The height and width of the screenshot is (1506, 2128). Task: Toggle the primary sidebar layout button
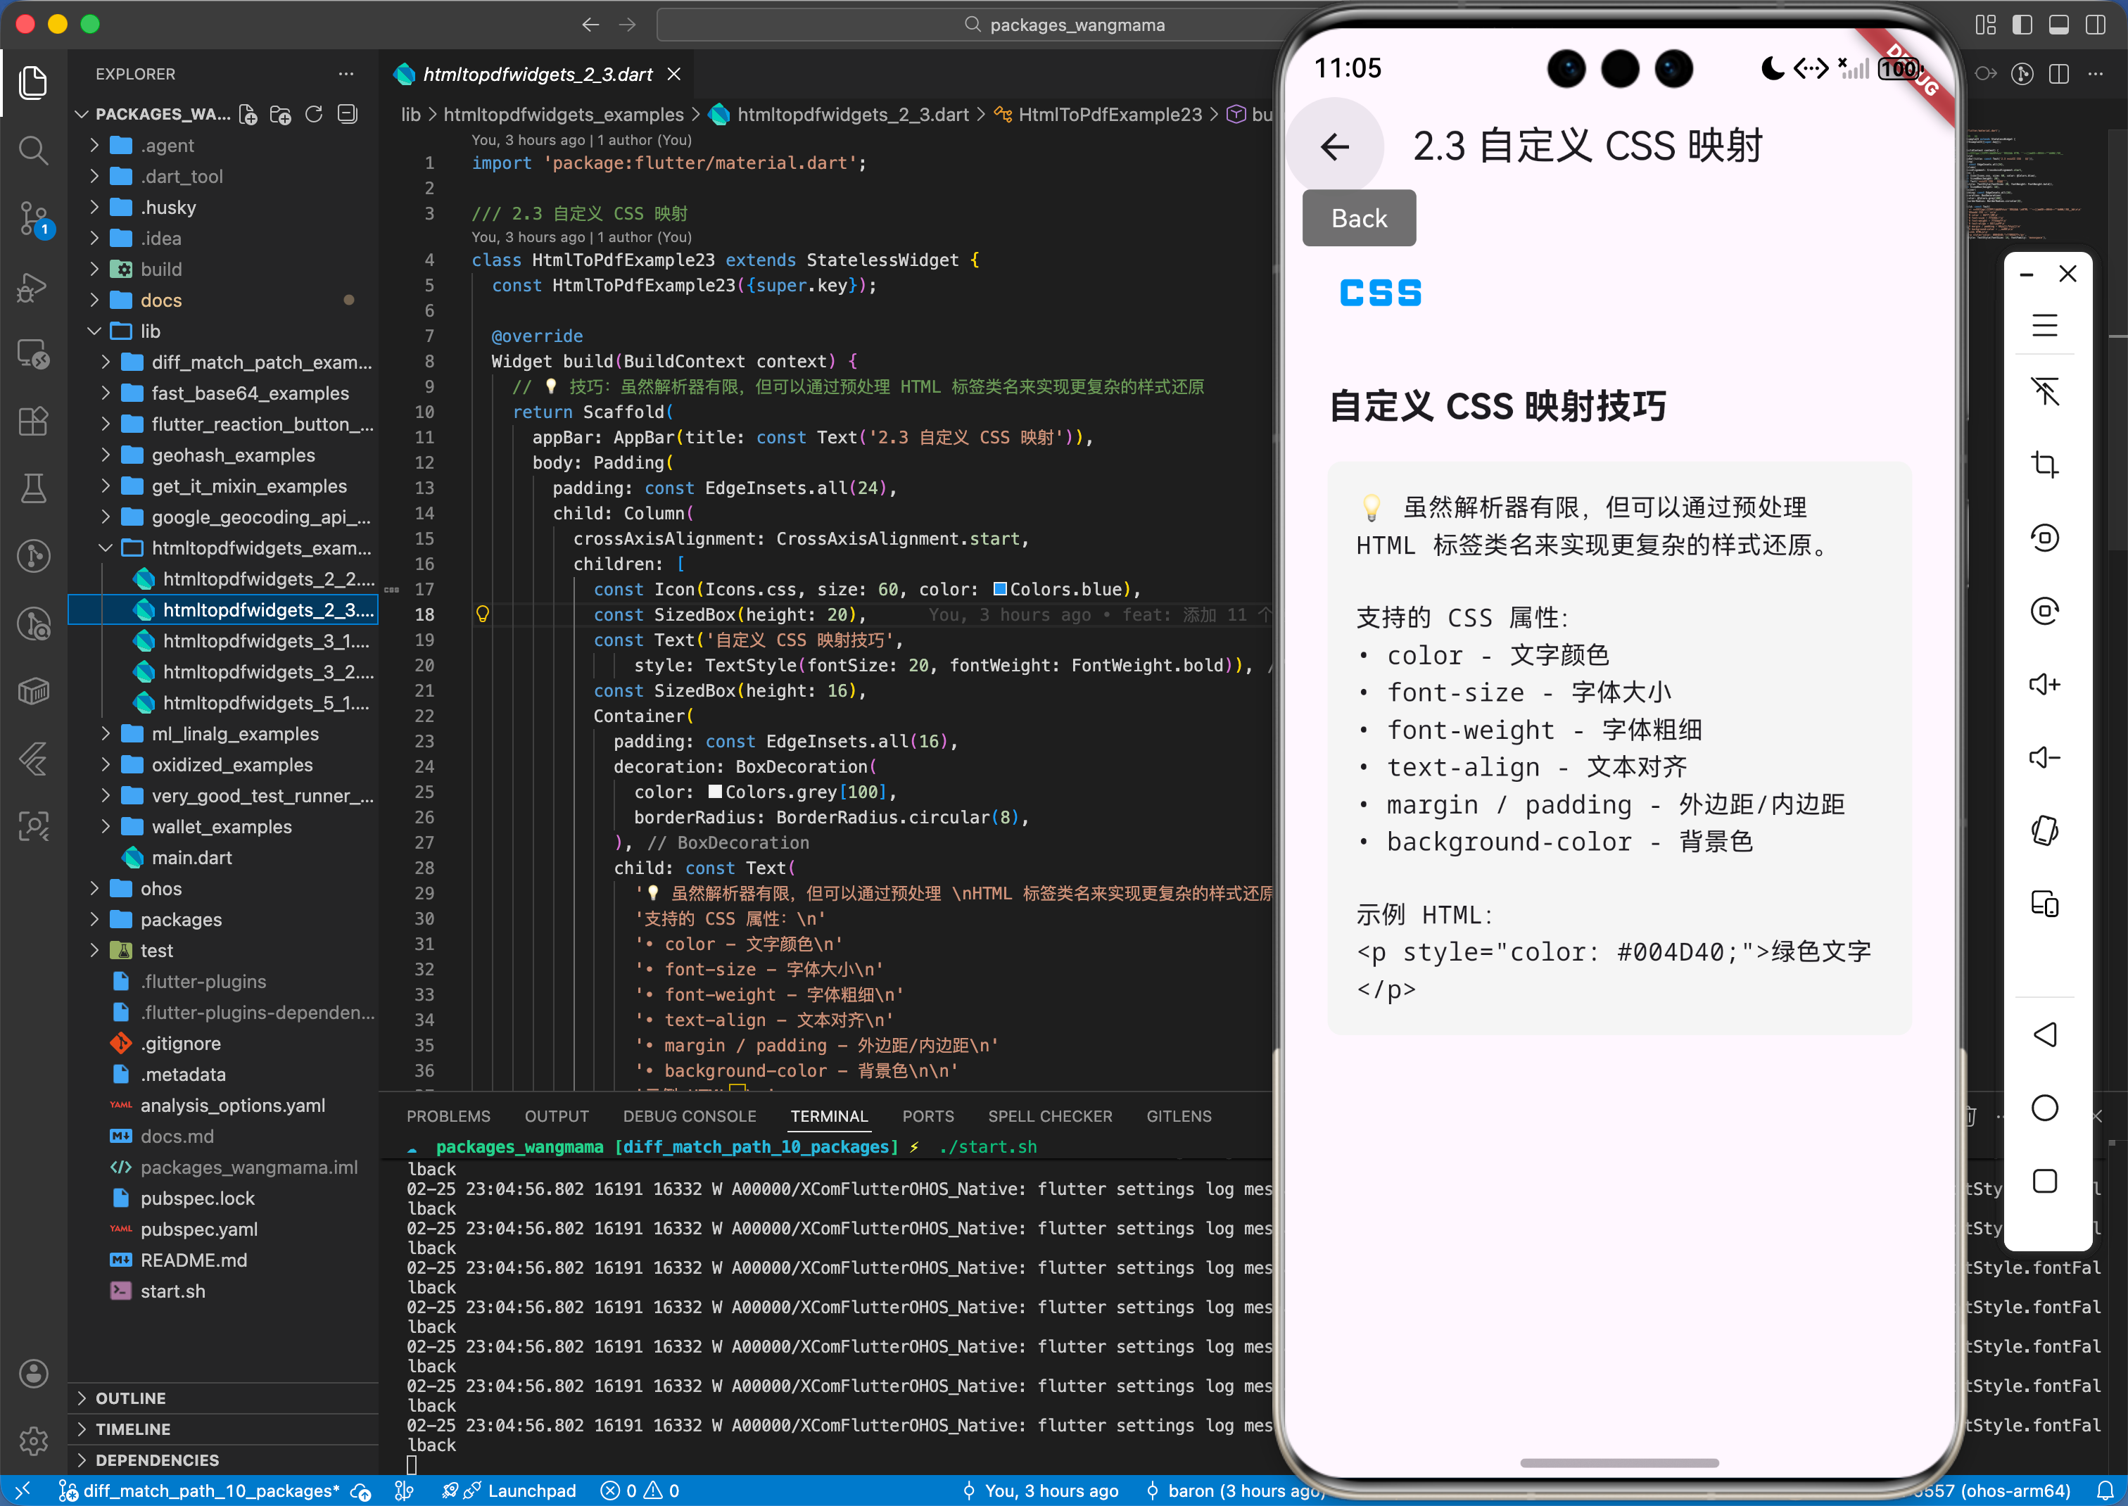pyautogui.click(x=2021, y=25)
